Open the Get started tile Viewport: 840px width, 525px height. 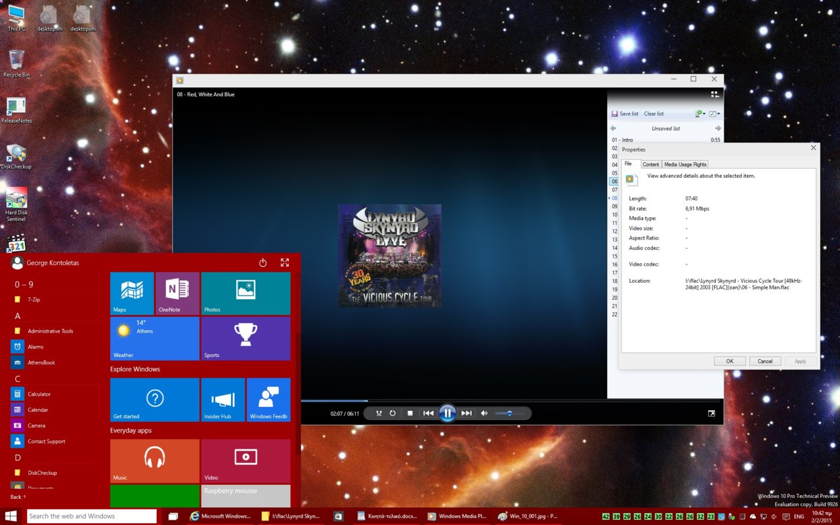coord(155,400)
